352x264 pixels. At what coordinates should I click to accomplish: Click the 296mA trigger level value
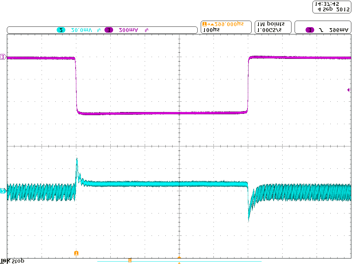click(338, 30)
